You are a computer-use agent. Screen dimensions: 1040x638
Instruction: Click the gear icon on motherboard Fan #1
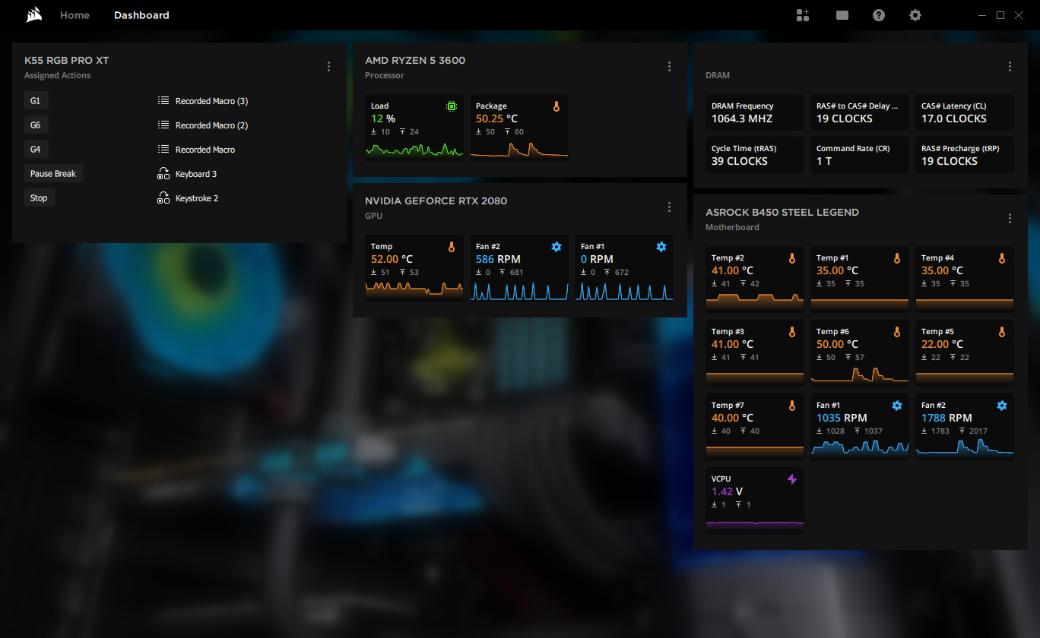(897, 406)
